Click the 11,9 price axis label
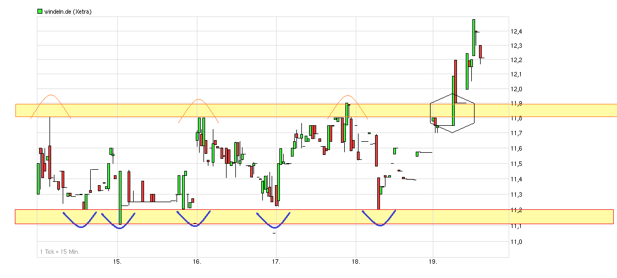 516,103
